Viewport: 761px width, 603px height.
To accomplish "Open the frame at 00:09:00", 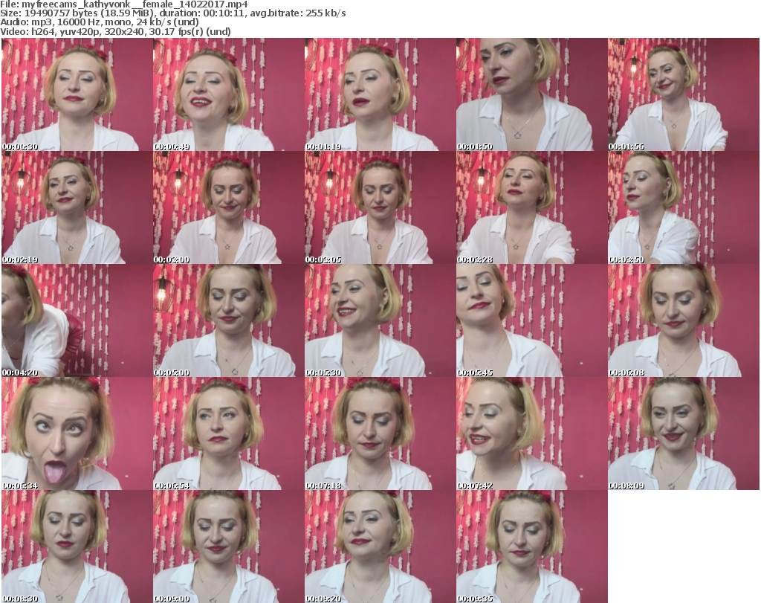I will [229, 546].
